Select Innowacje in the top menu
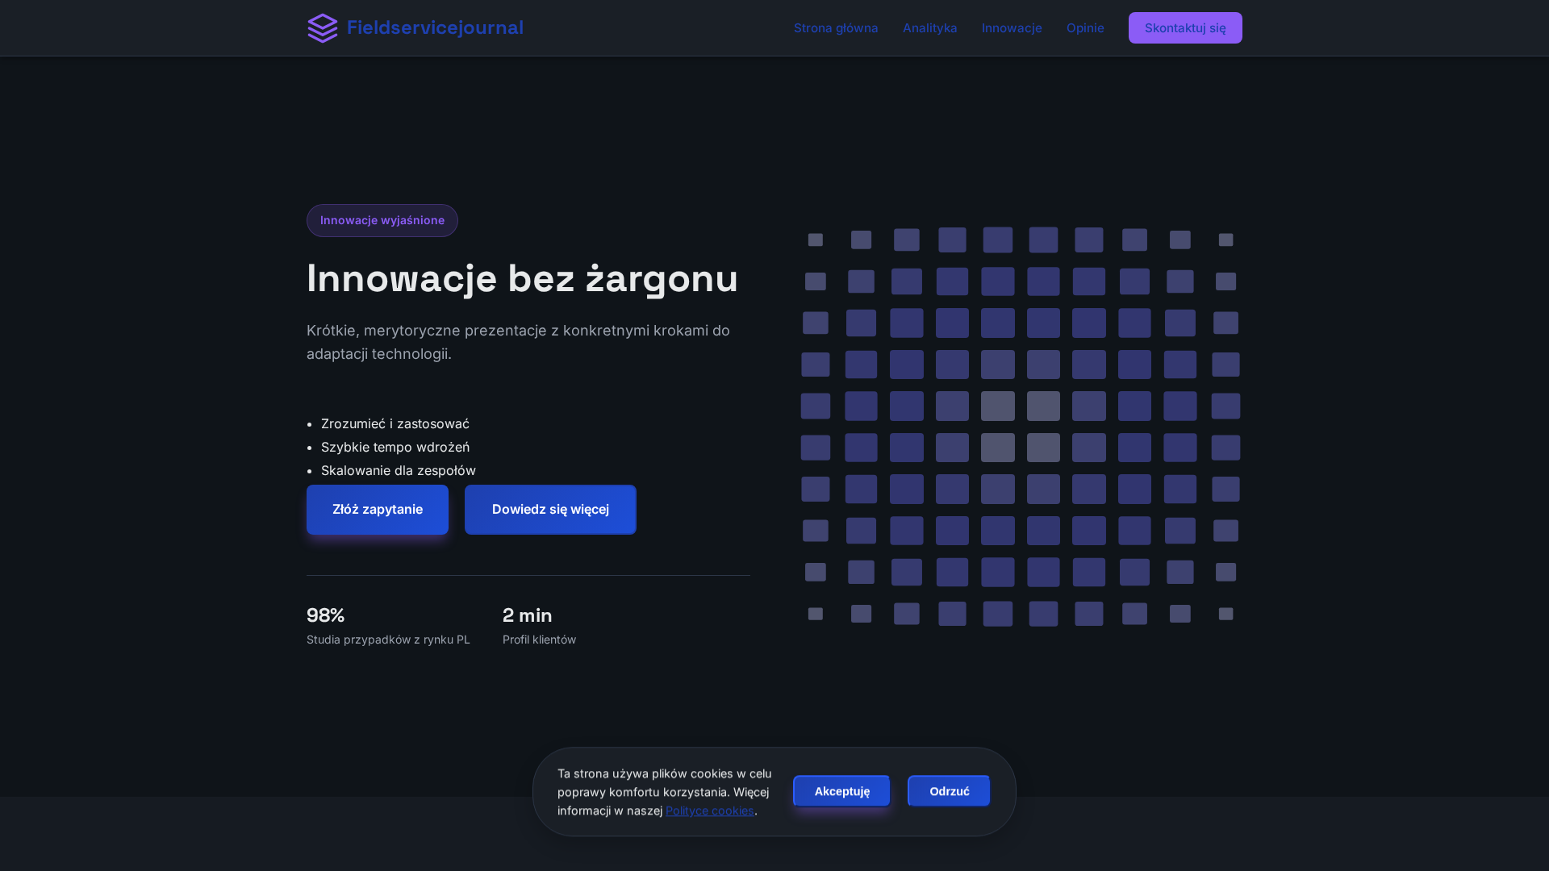 1012,28
